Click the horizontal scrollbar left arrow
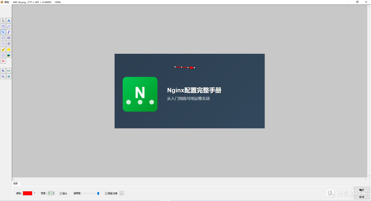This screenshot has height=201, width=371. [14, 179]
